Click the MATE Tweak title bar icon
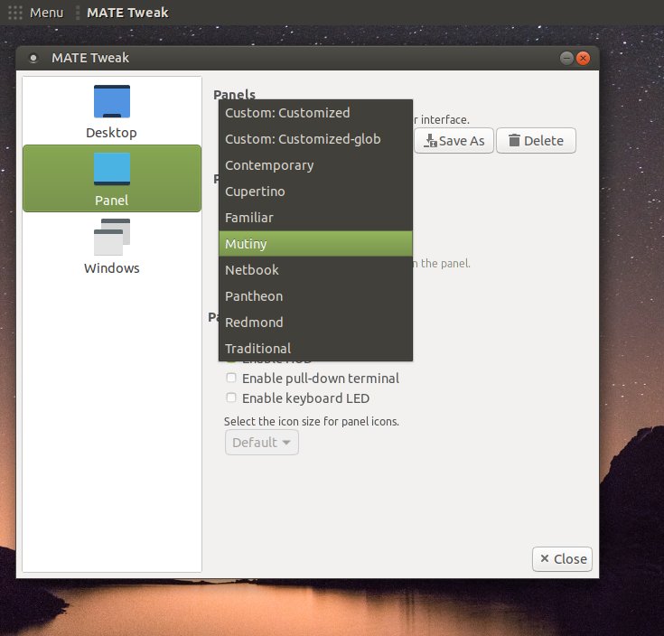This screenshot has width=664, height=636. click(33, 59)
